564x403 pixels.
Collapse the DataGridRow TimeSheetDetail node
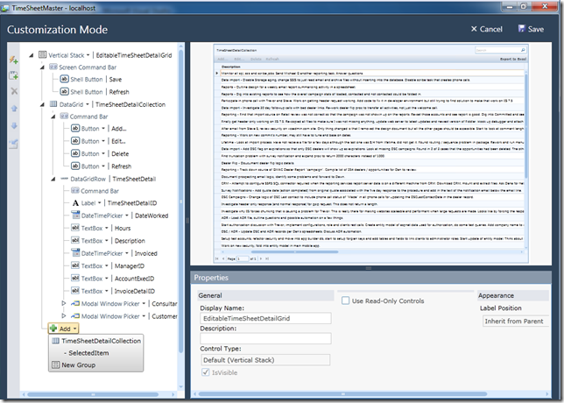pyautogui.click(x=53, y=179)
